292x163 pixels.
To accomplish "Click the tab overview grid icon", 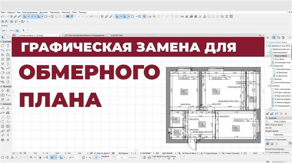I will tap(14, 35).
